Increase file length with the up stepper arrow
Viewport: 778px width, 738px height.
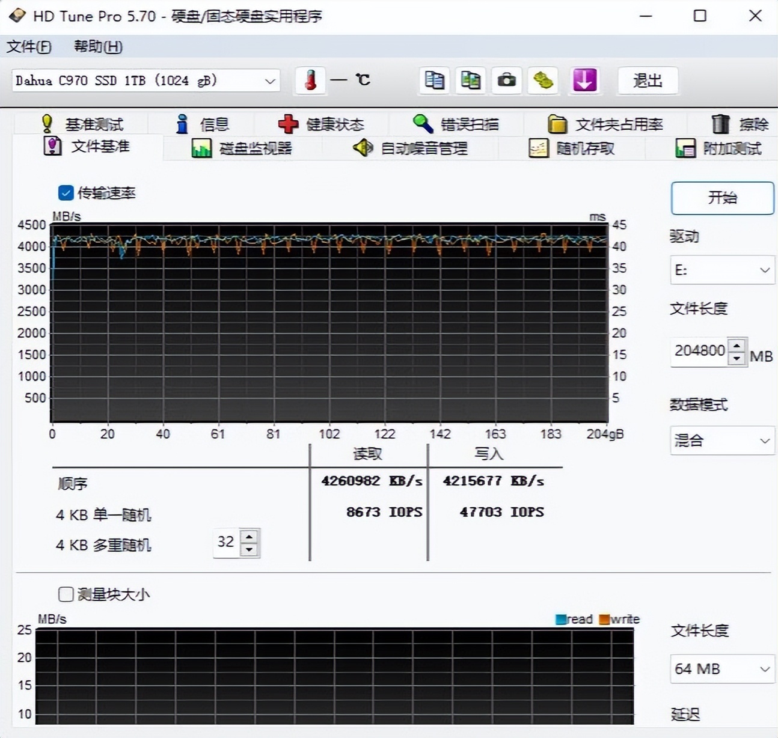736,345
